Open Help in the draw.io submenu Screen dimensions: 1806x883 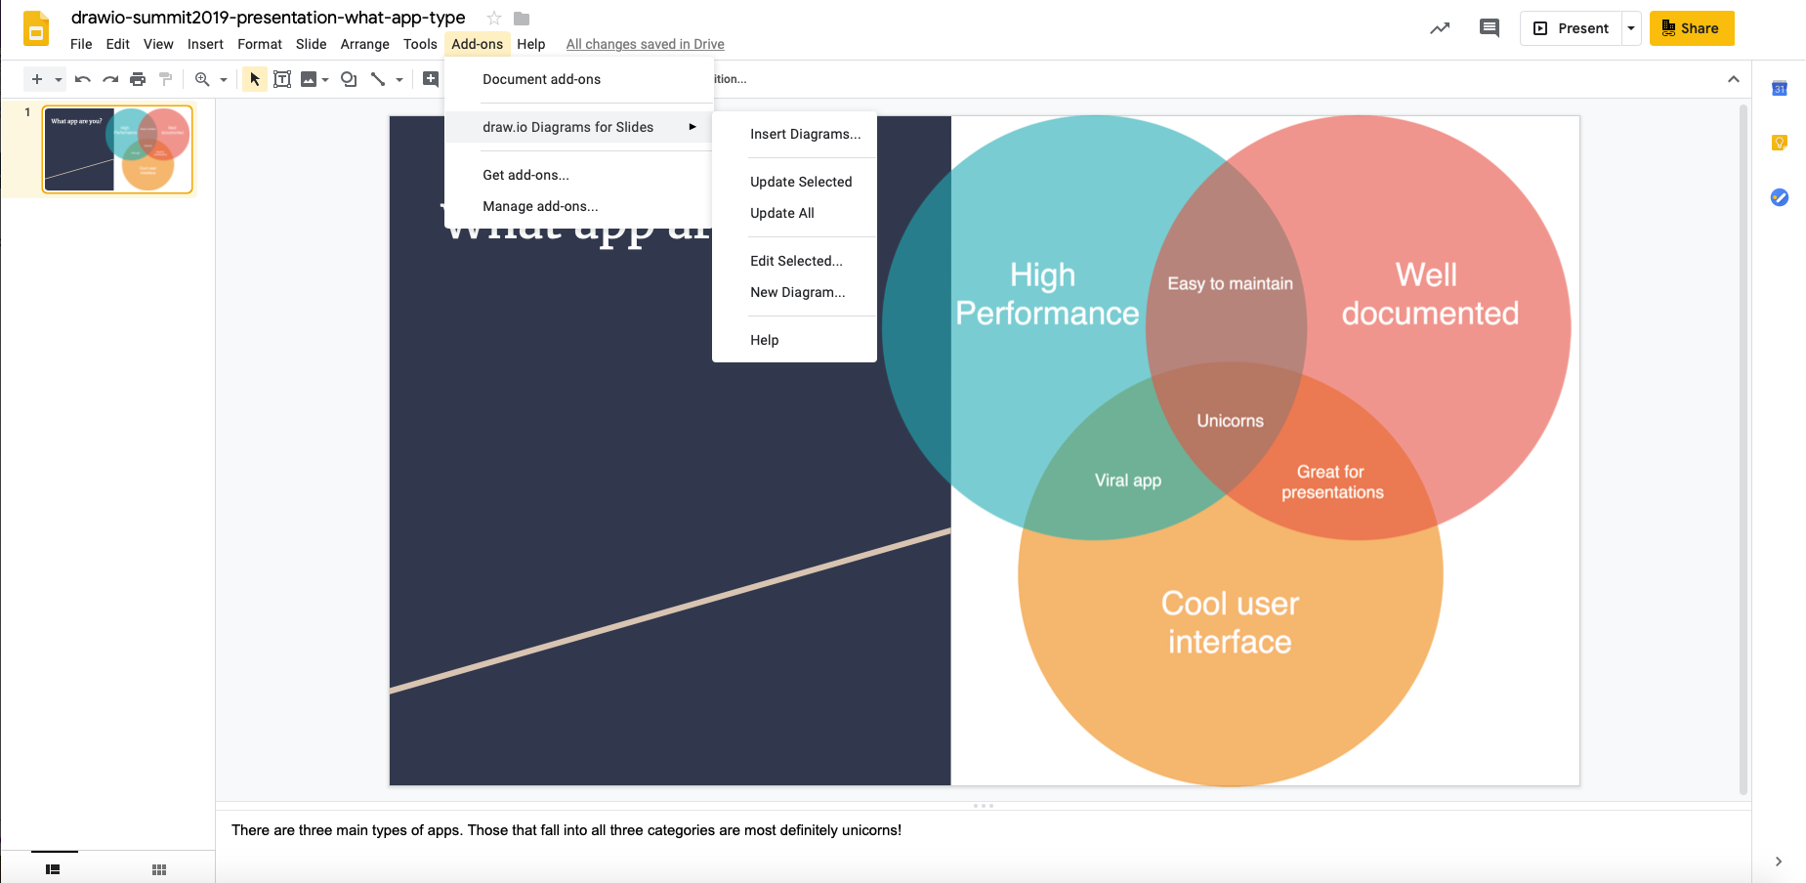(794, 340)
